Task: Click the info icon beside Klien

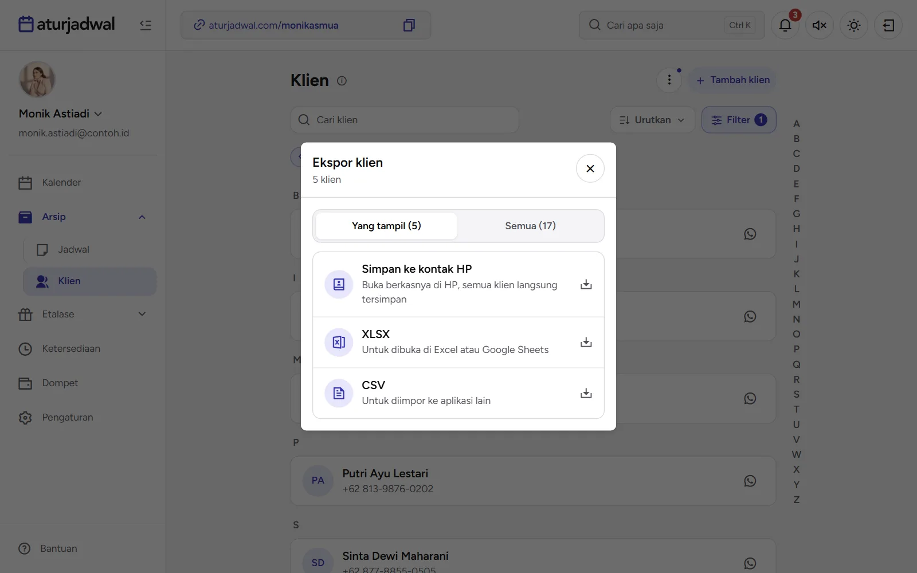Action: 342,81
